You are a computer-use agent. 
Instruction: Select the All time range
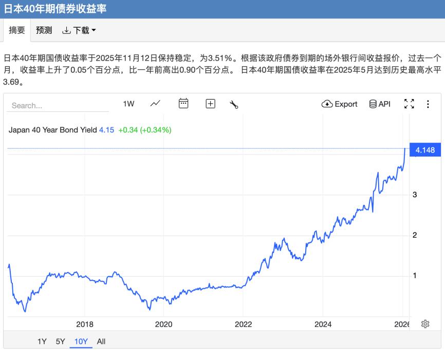pyautogui.click(x=101, y=341)
